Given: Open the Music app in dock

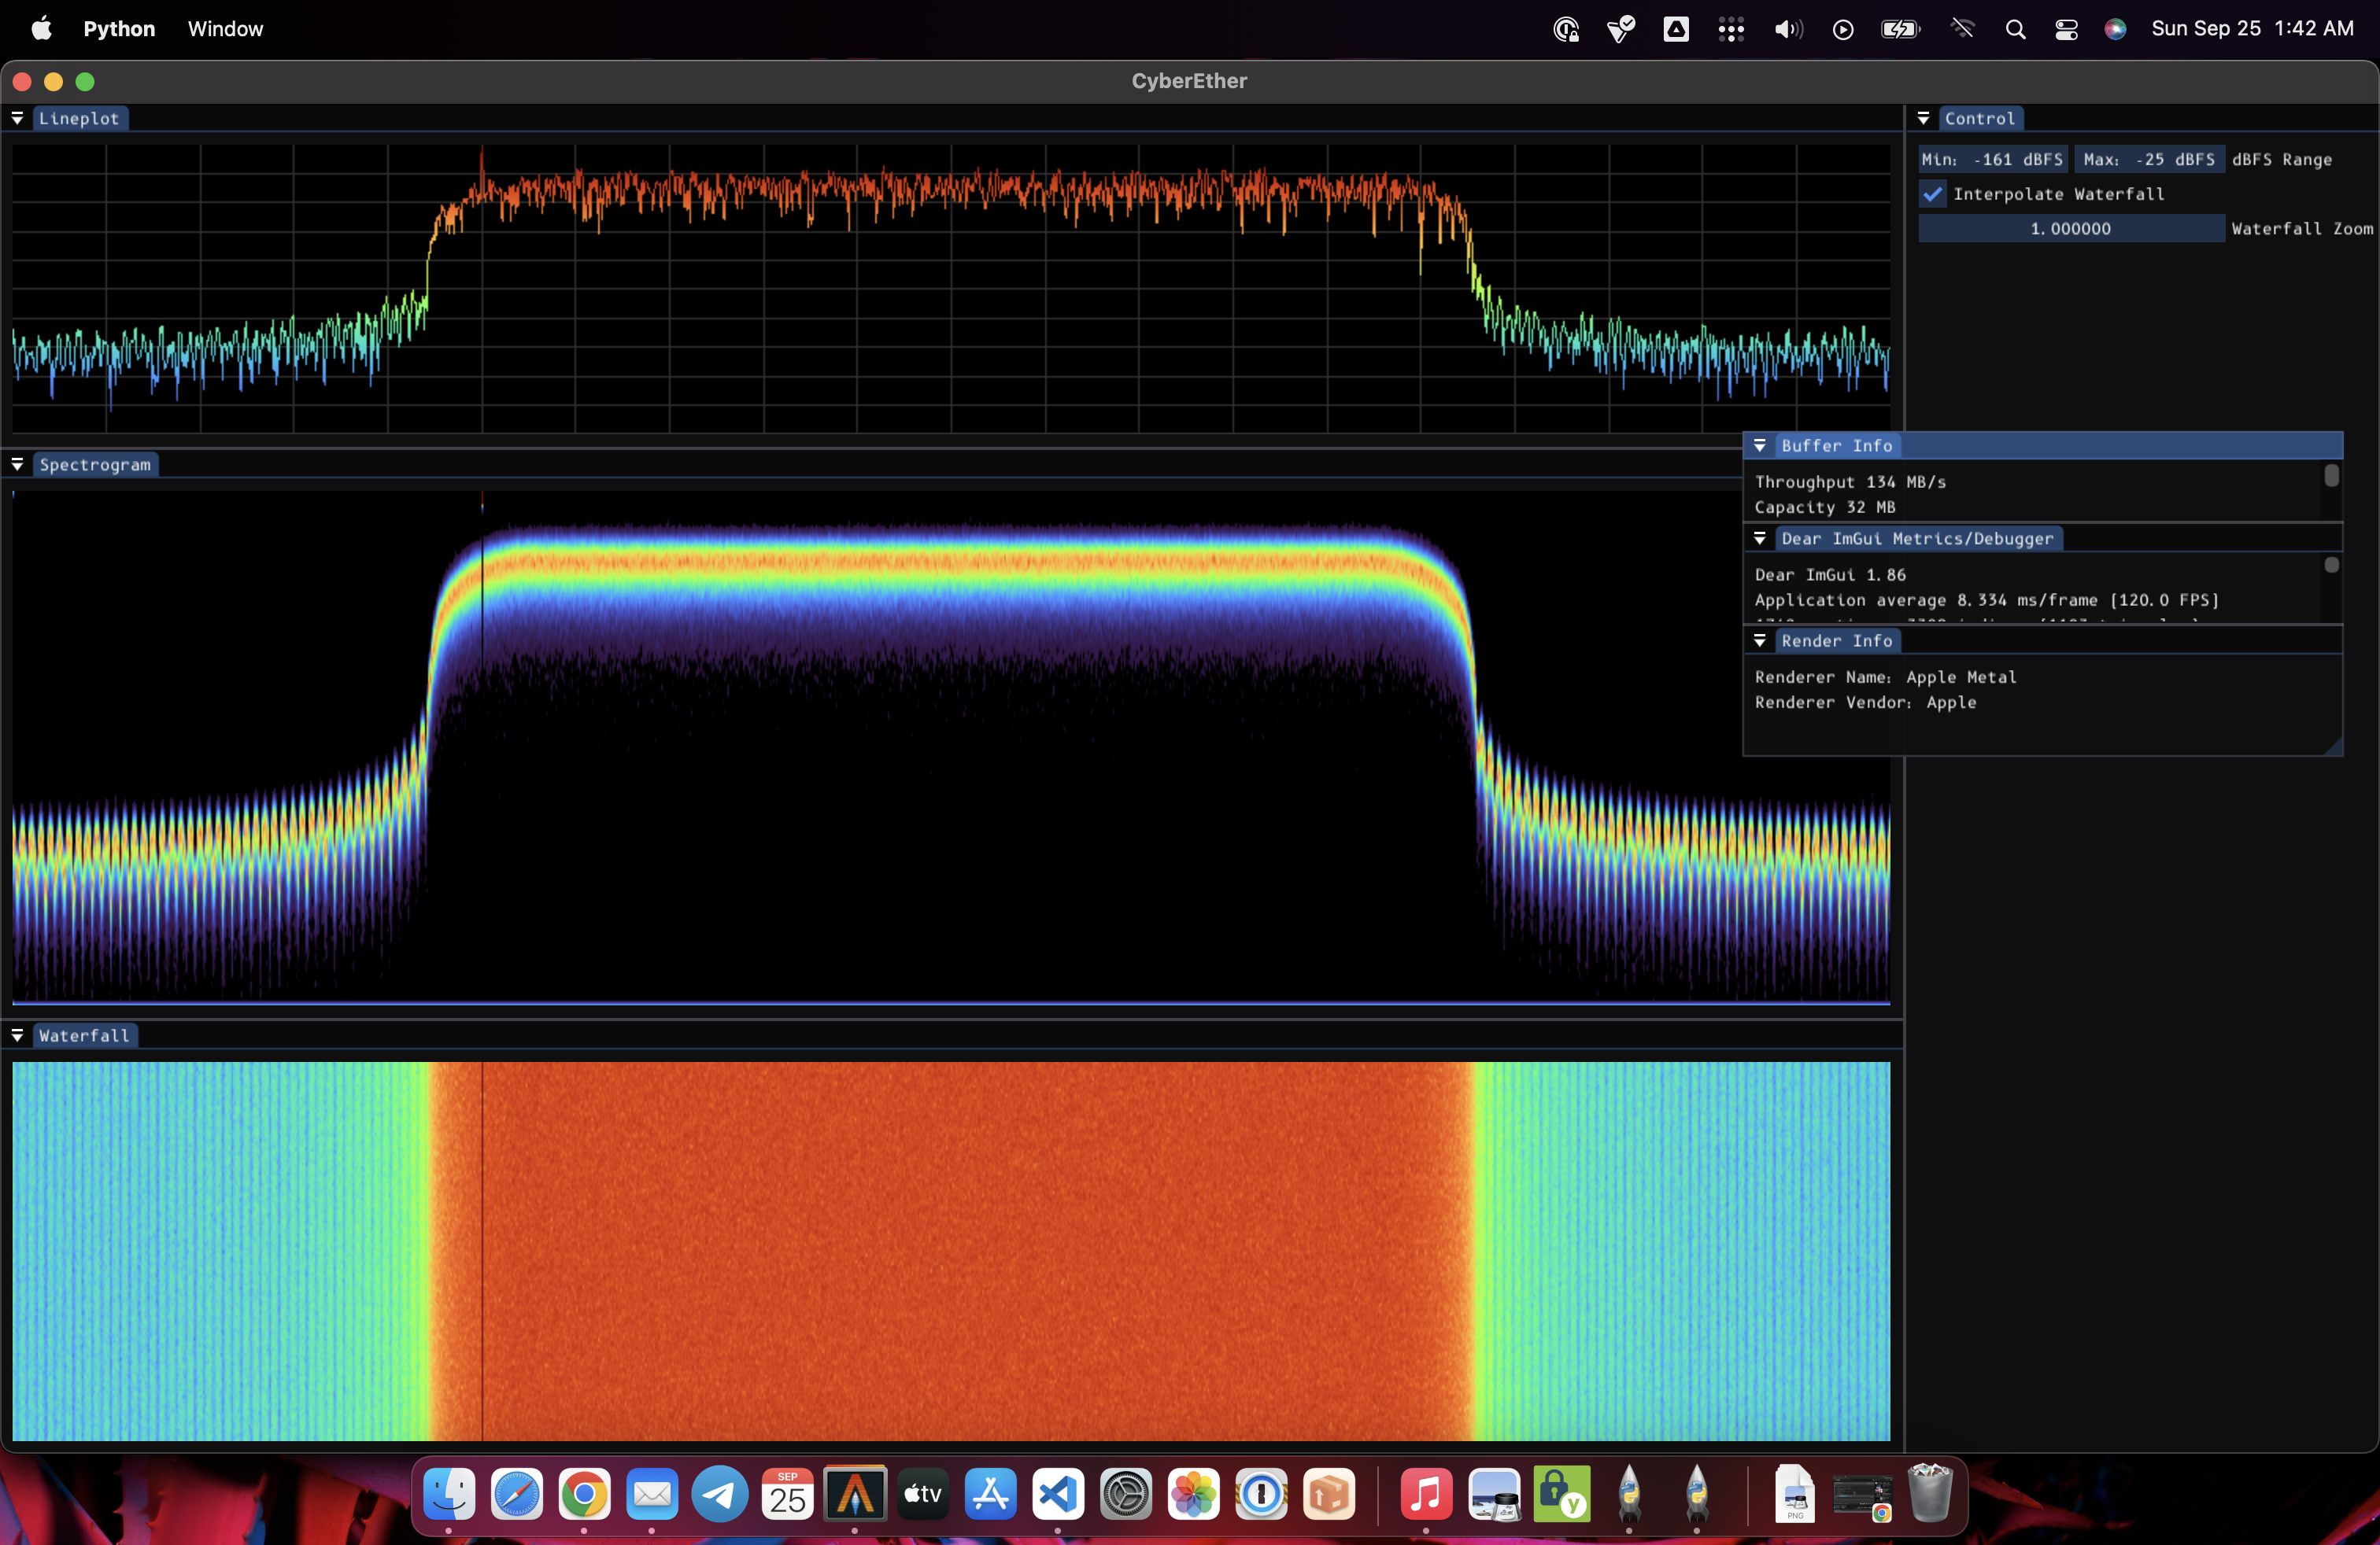Looking at the screenshot, I should (1425, 1494).
